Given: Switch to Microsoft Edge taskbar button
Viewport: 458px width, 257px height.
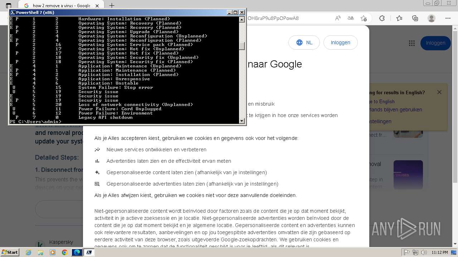Looking at the screenshot, I should pyautogui.click(x=77, y=252).
